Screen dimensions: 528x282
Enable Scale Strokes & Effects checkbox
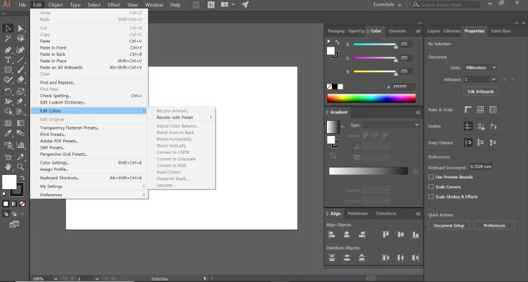pos(431,197)
